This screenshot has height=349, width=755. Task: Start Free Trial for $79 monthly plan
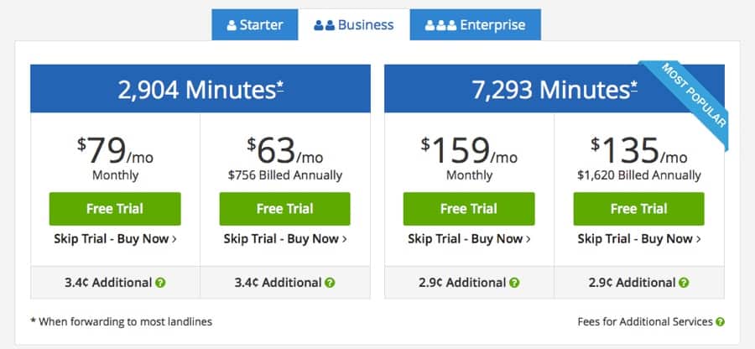(x=115, y=209)
